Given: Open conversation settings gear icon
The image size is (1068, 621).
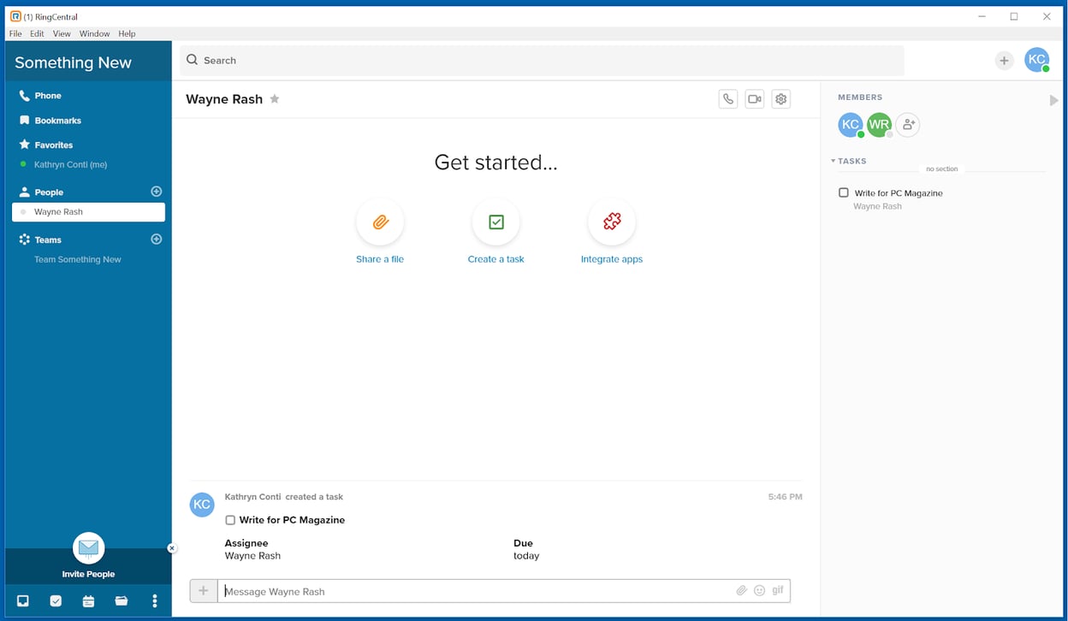Looking at the screenshot, I should click(780, 99).
